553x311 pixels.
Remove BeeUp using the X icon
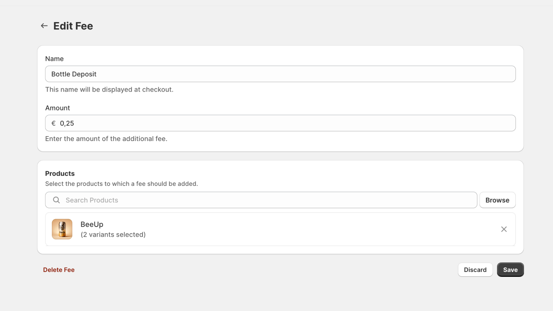click(x=504, y=229)
